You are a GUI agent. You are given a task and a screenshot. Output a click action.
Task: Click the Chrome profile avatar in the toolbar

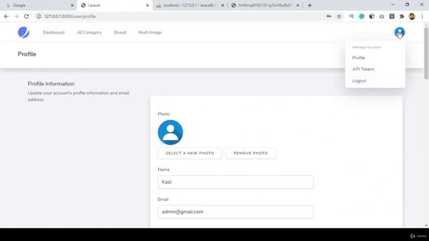[x=412, y=16]
